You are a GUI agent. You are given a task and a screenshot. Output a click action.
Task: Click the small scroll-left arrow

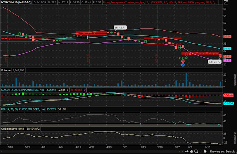pyautogui.click(x=180, y=151)
